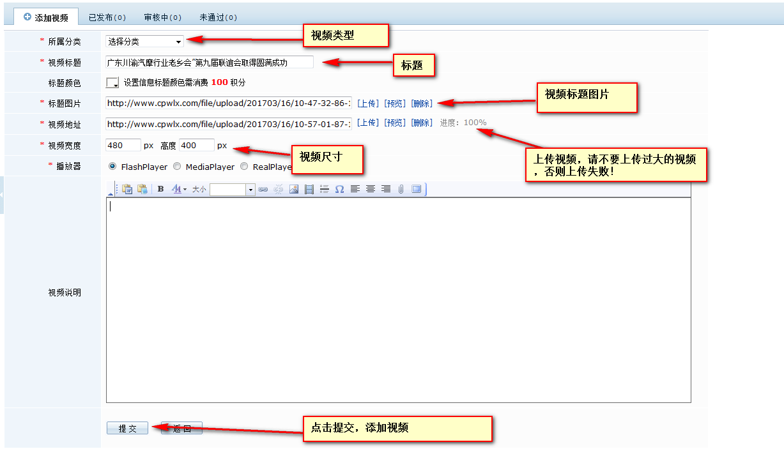Insert a special character with Omega icon
784x449 pixels.
pos(339,189)
